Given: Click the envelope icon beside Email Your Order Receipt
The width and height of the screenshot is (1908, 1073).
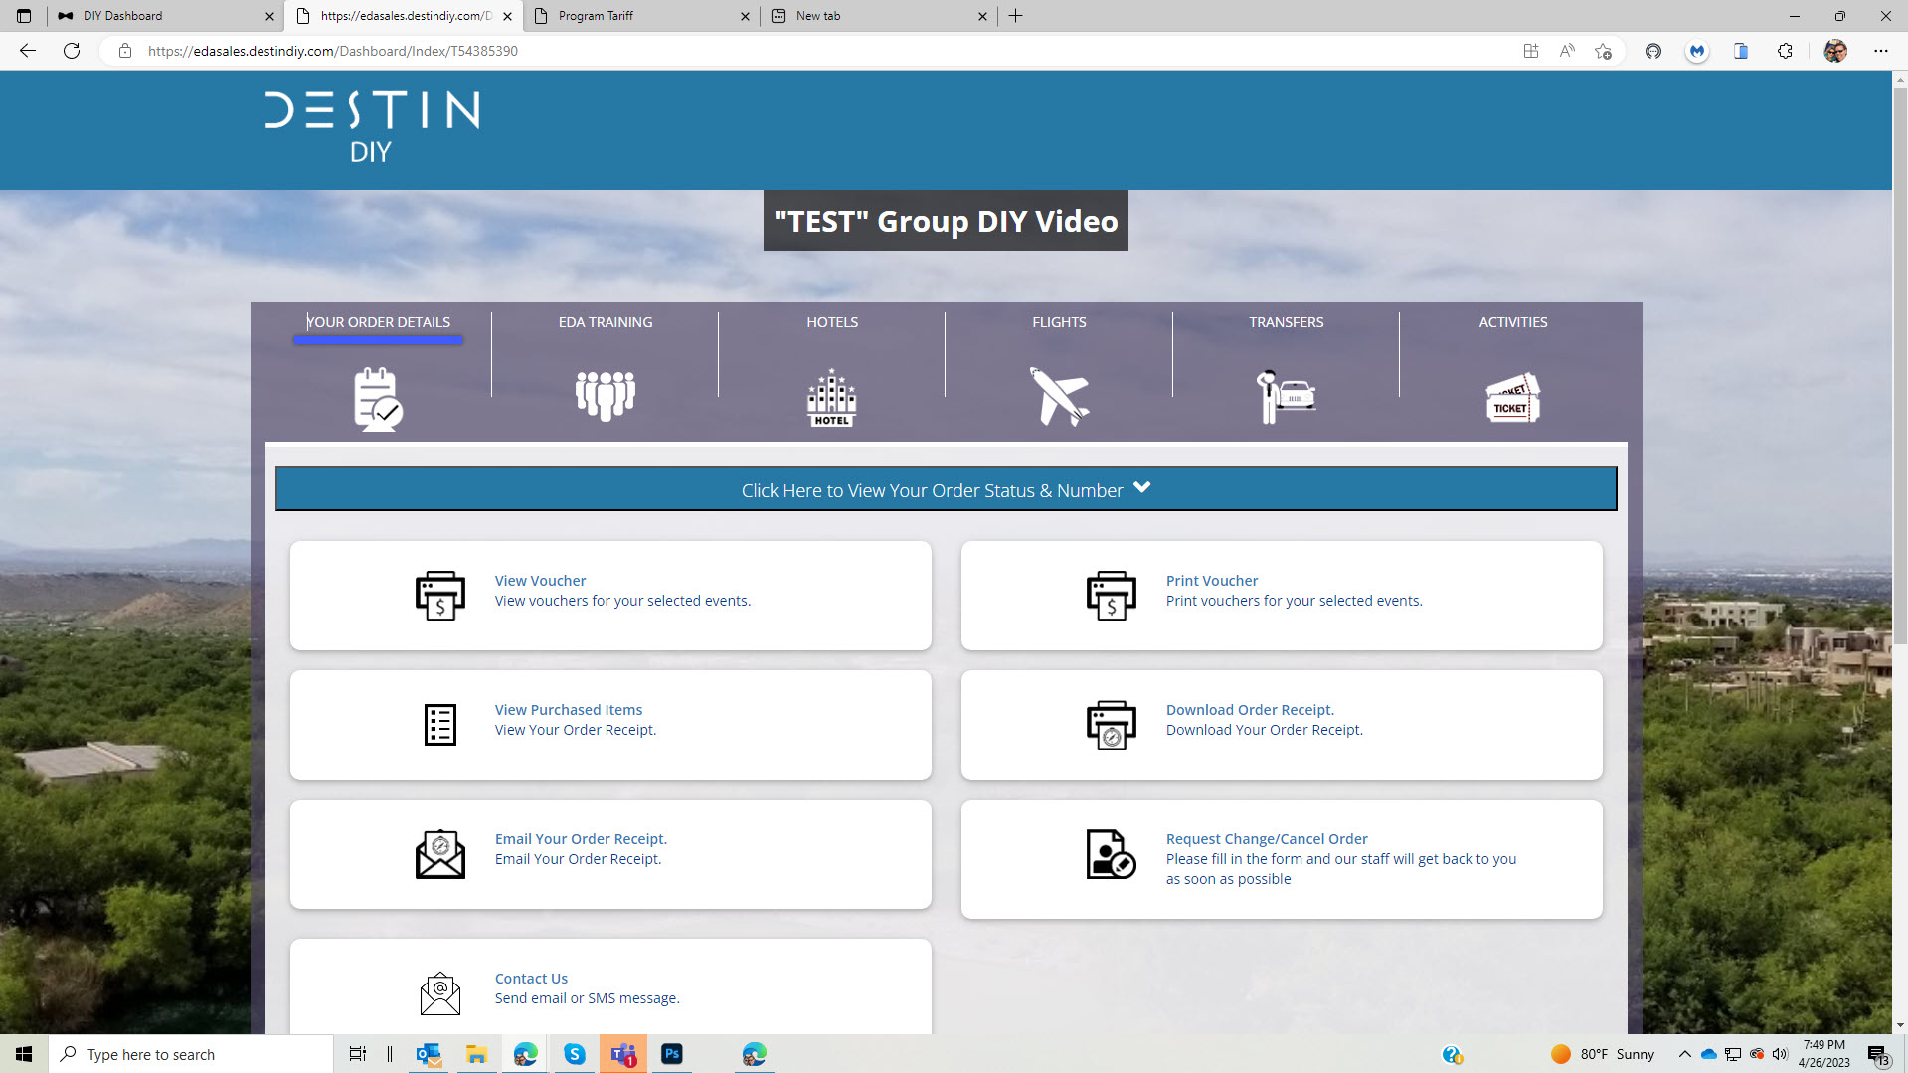Looking at the screenshot, I should [440, 854].
